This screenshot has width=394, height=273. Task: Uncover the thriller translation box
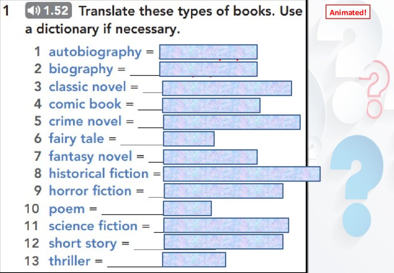[194, 260]
